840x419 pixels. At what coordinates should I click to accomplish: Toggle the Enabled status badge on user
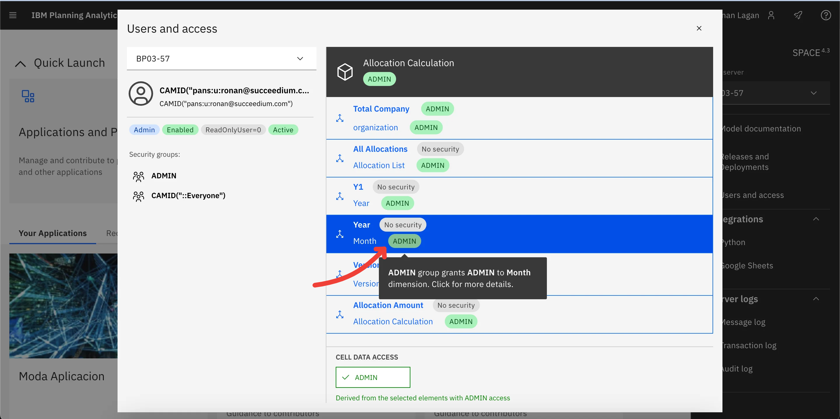point(179,130)
